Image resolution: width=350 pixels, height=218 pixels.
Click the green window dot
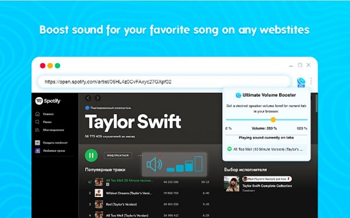click(57, 66)
